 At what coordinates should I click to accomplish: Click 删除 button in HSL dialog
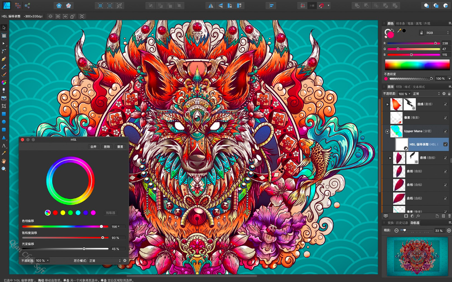(x=107, y=147)
